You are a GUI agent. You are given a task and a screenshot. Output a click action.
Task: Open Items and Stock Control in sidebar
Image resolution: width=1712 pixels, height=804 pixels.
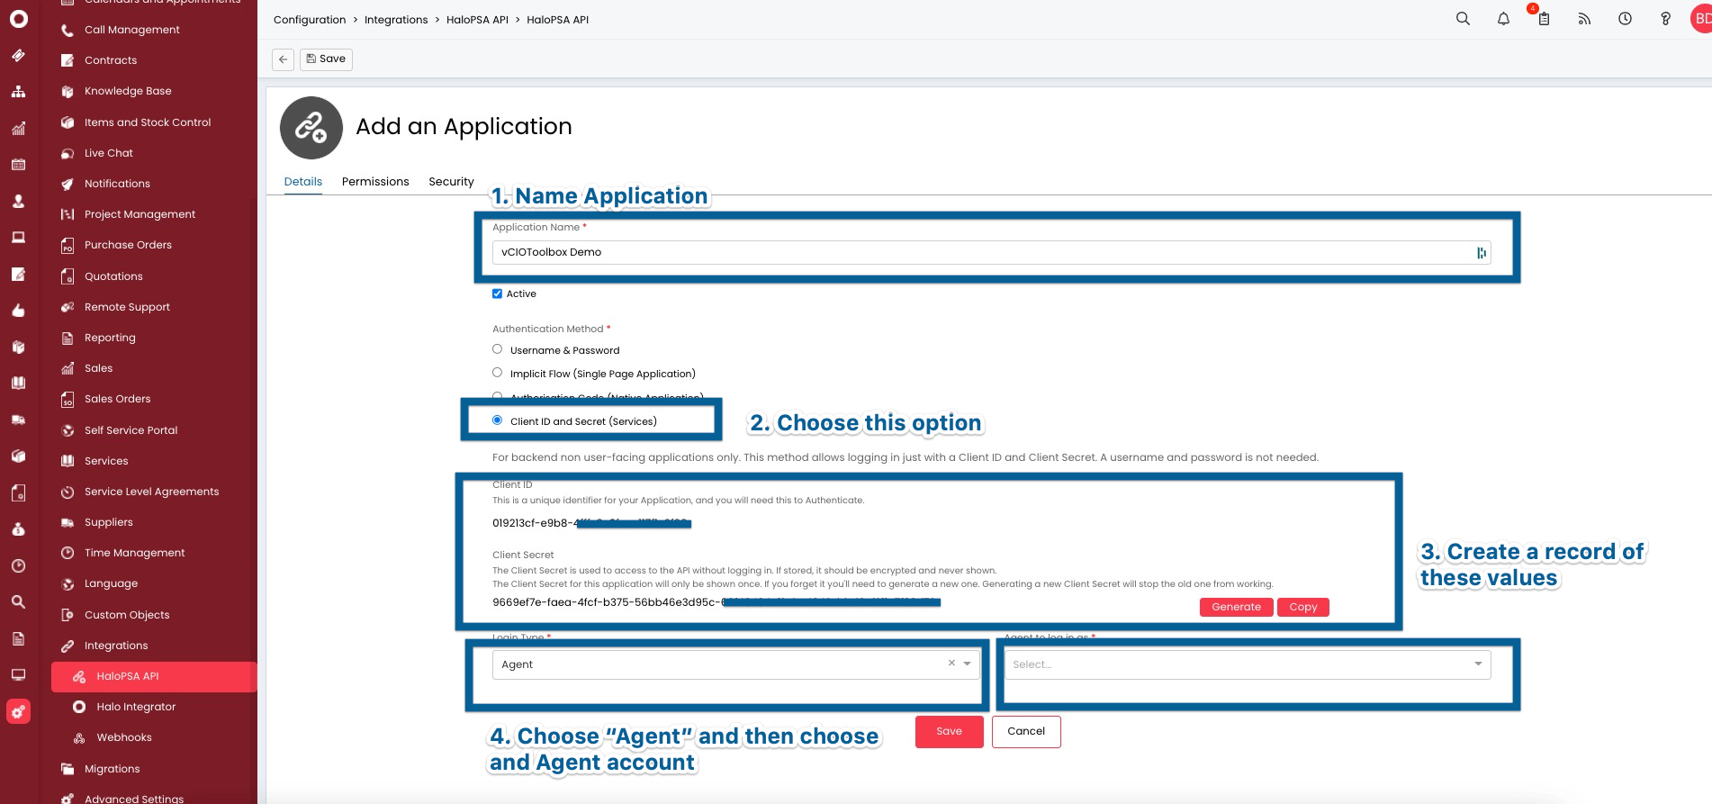pyautogui.click(x=149, y=122)
